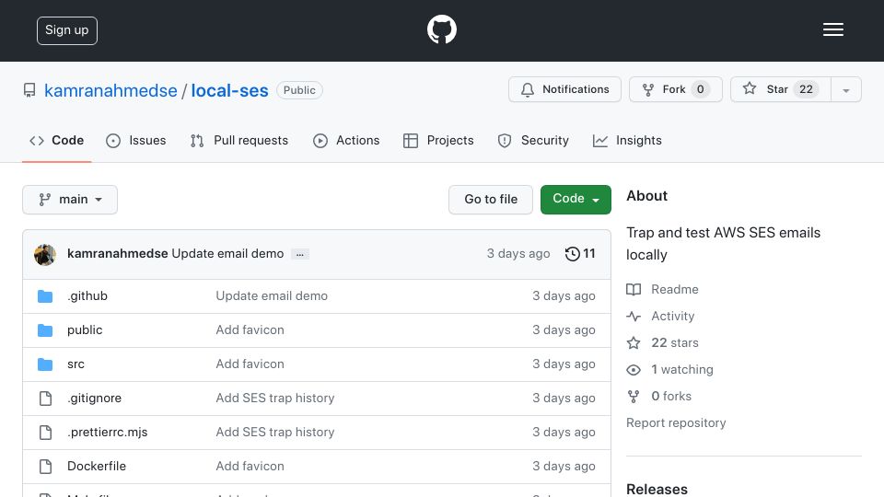The image size is (884, 497).
Task: Open the local-ses repository link
Action: pyautogui.click(x=229, y=90)
